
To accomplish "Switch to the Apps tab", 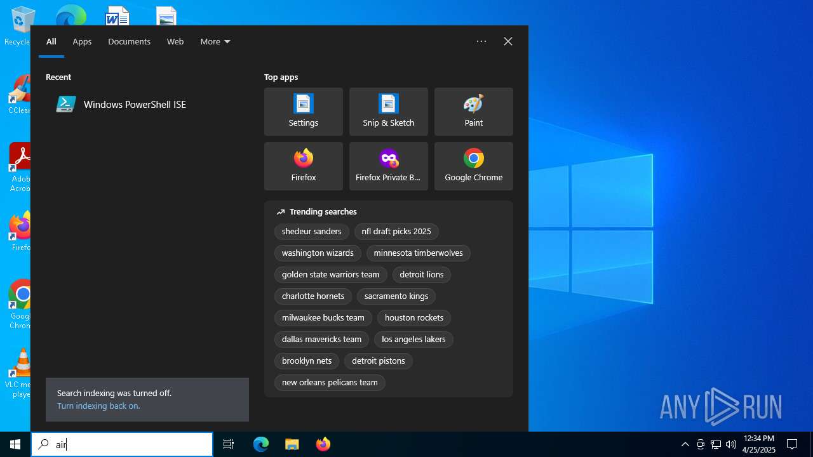I will pos(82,41).
